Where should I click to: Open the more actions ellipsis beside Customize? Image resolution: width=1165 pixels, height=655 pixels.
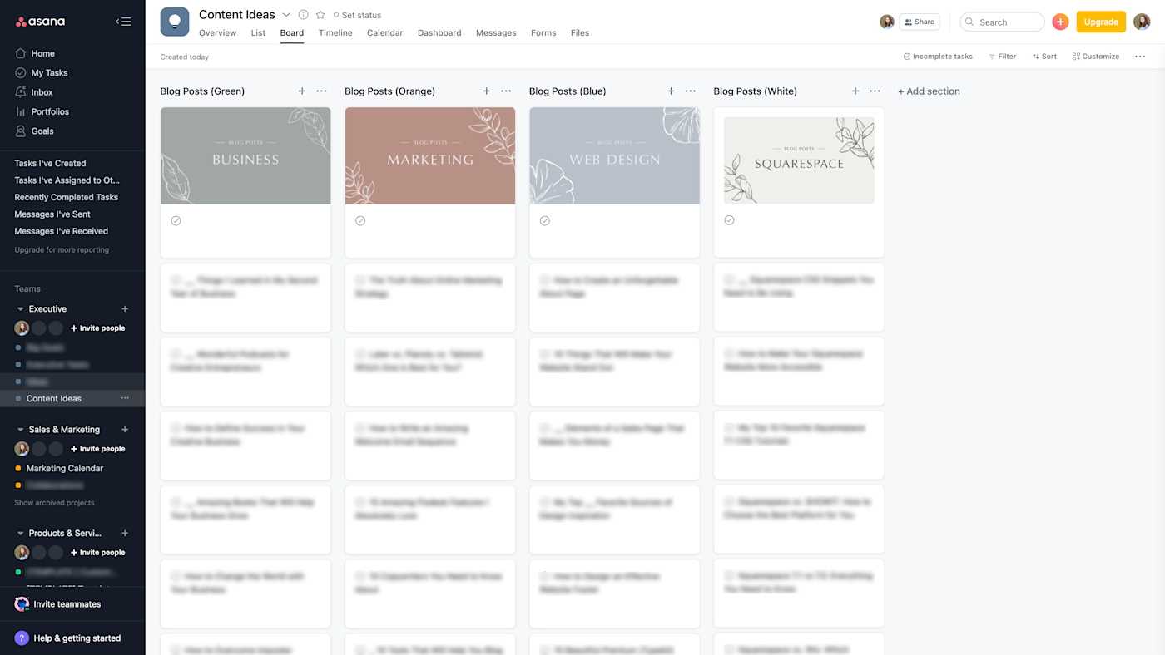pyautogui.click(x=1139, y=57)
